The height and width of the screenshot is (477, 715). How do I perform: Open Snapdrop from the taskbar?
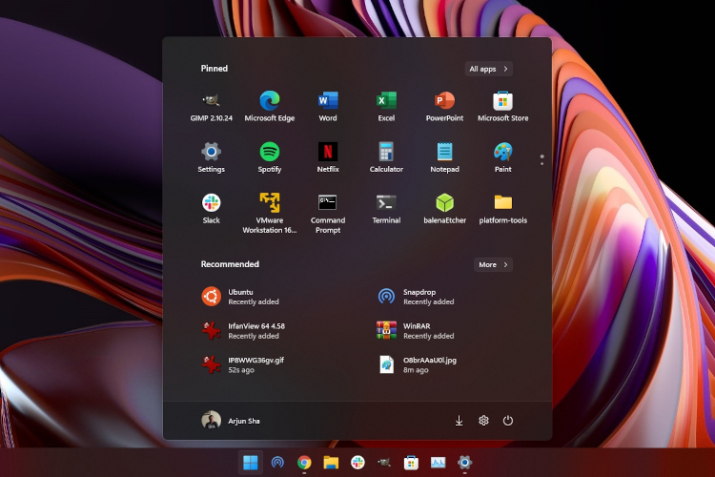(277, 463)
